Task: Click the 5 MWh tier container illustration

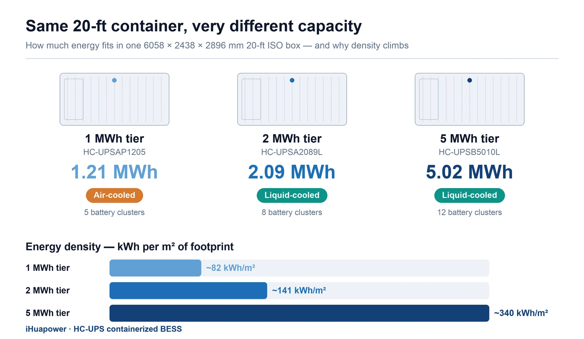Action: [469, 99]
